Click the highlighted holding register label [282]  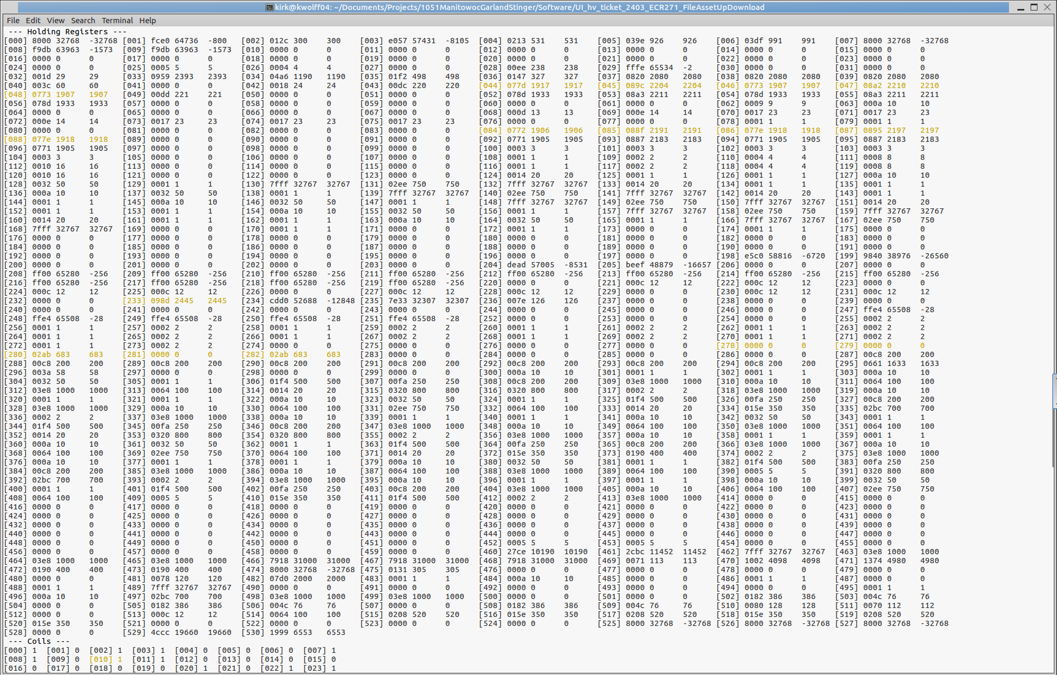coord(253,354)
